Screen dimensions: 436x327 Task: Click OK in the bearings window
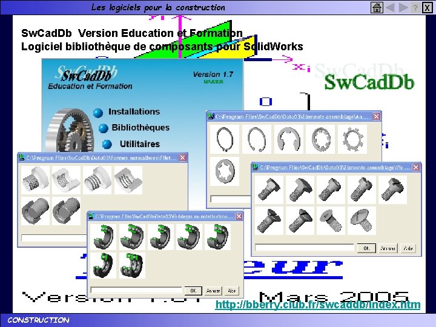[x=193, y=291]
